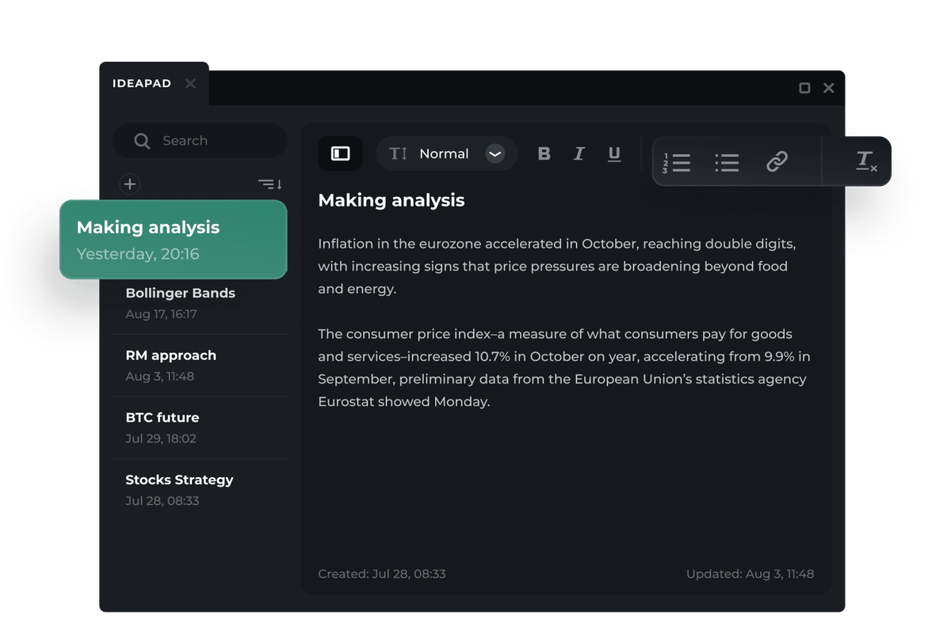This screenshot has height=641, width=951.
Task: Expand the Normal text style dropdown
Action: click(447, 154)
